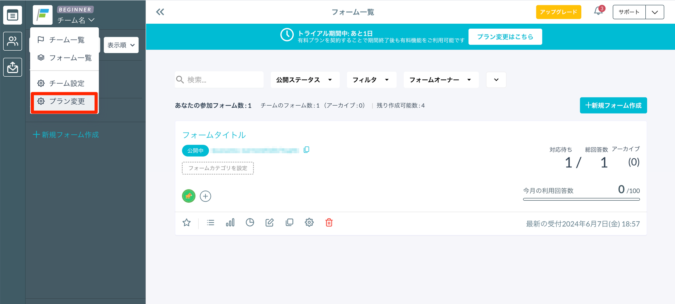Click the トライアル期間中: あと1日 text

335,33
